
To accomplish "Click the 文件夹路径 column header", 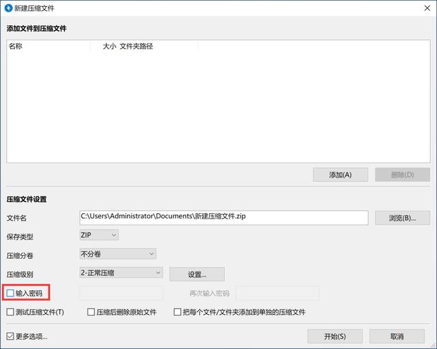I will click(x=158, y=46).
